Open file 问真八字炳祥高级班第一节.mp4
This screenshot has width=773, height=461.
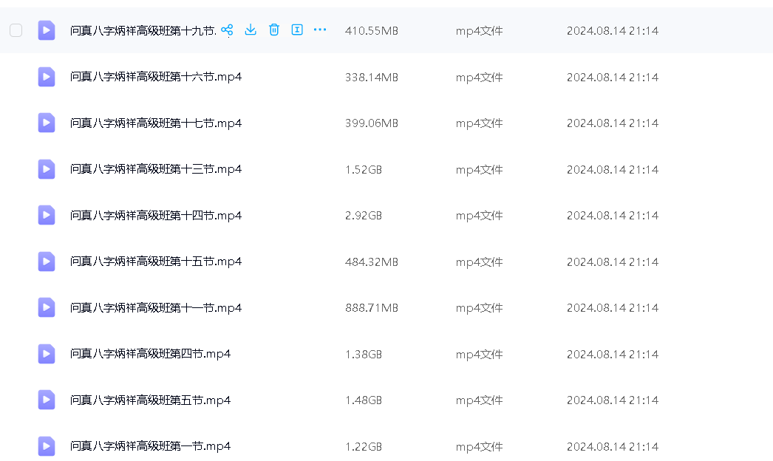(150, 446)
